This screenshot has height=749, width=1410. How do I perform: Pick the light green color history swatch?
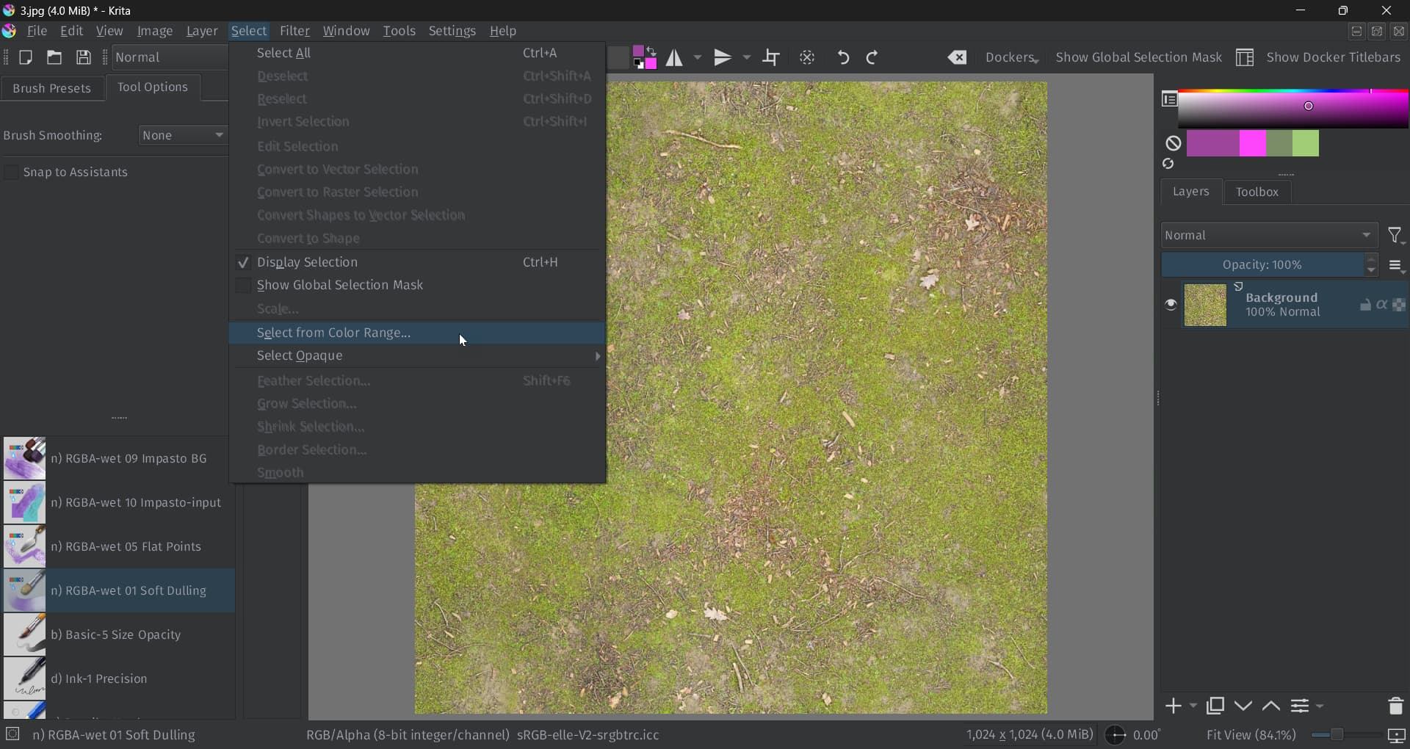click(x=1306, y=144)
